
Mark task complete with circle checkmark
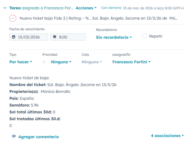click(x=13, y=18)
